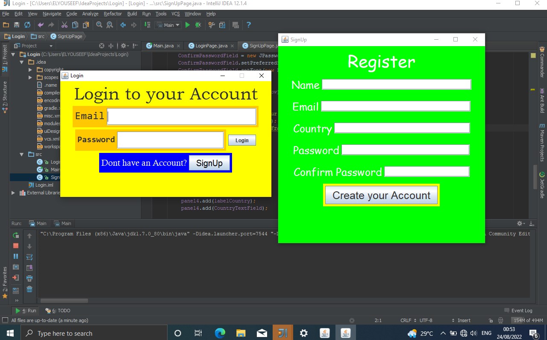Open the Build menu
This screenshot has height=340, width=547.
coord(132,14)
